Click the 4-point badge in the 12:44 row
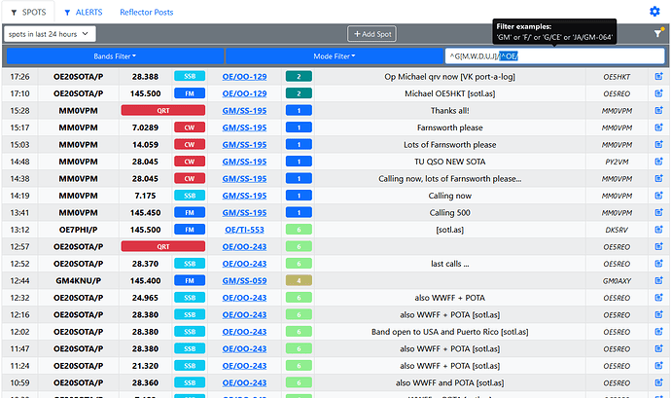Viewport: 671px width, 398px height. click(299, 280)
